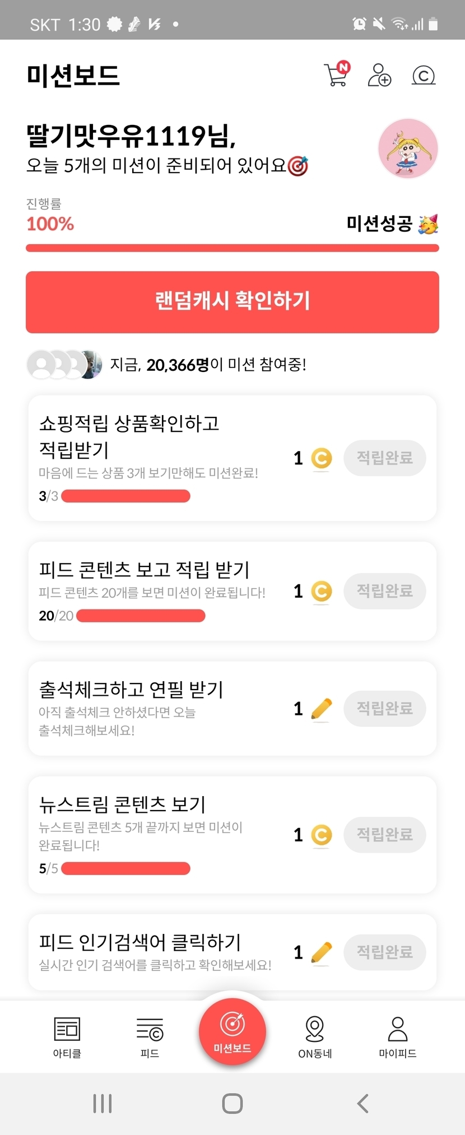Tap the add friend icon
Image resolution: width=465 pixels, height=1135 pixels.
(x=379, y=75)
